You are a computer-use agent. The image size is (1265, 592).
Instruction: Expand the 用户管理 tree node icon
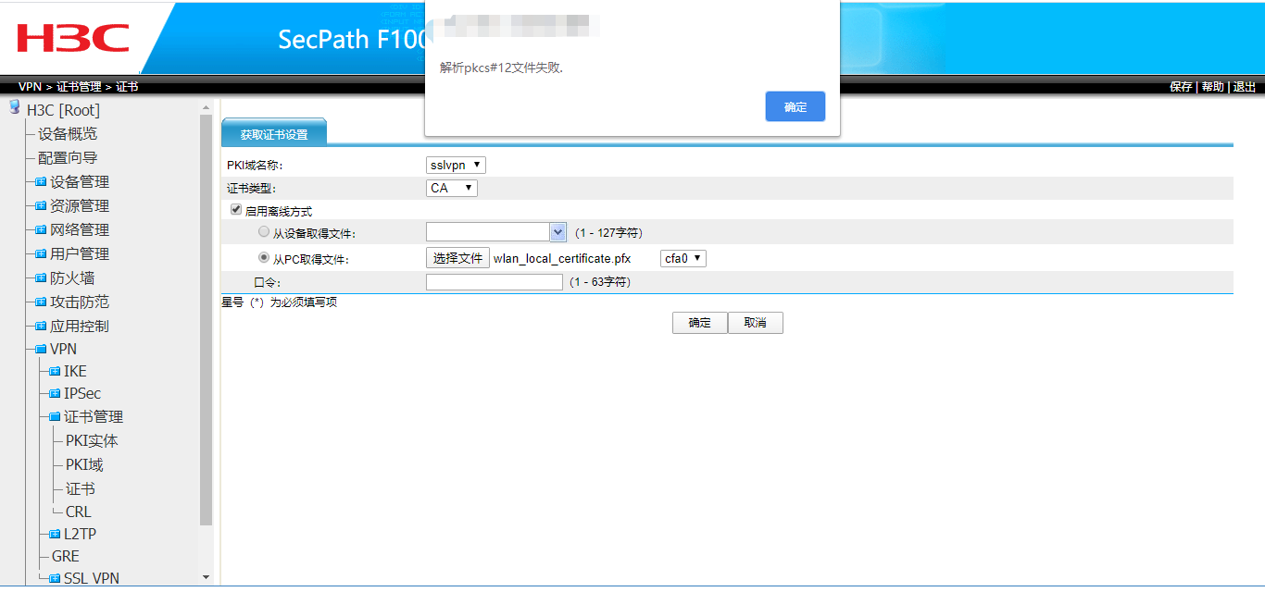pos(41,254)
